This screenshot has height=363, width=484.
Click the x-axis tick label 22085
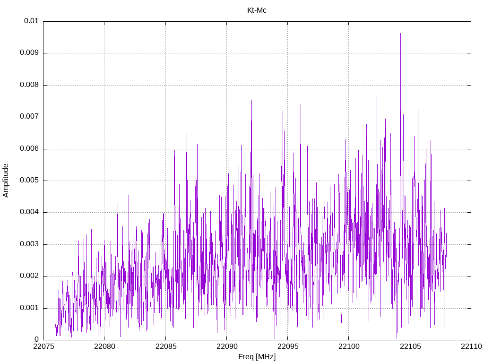(x=165, y=346)
